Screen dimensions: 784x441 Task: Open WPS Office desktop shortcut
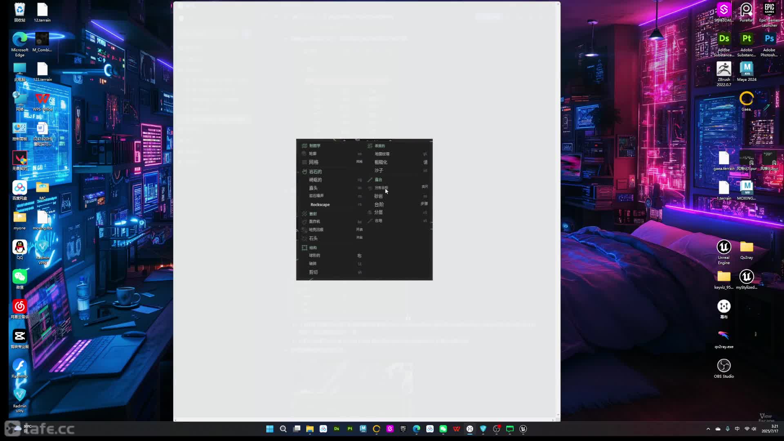tap(42, 102)
